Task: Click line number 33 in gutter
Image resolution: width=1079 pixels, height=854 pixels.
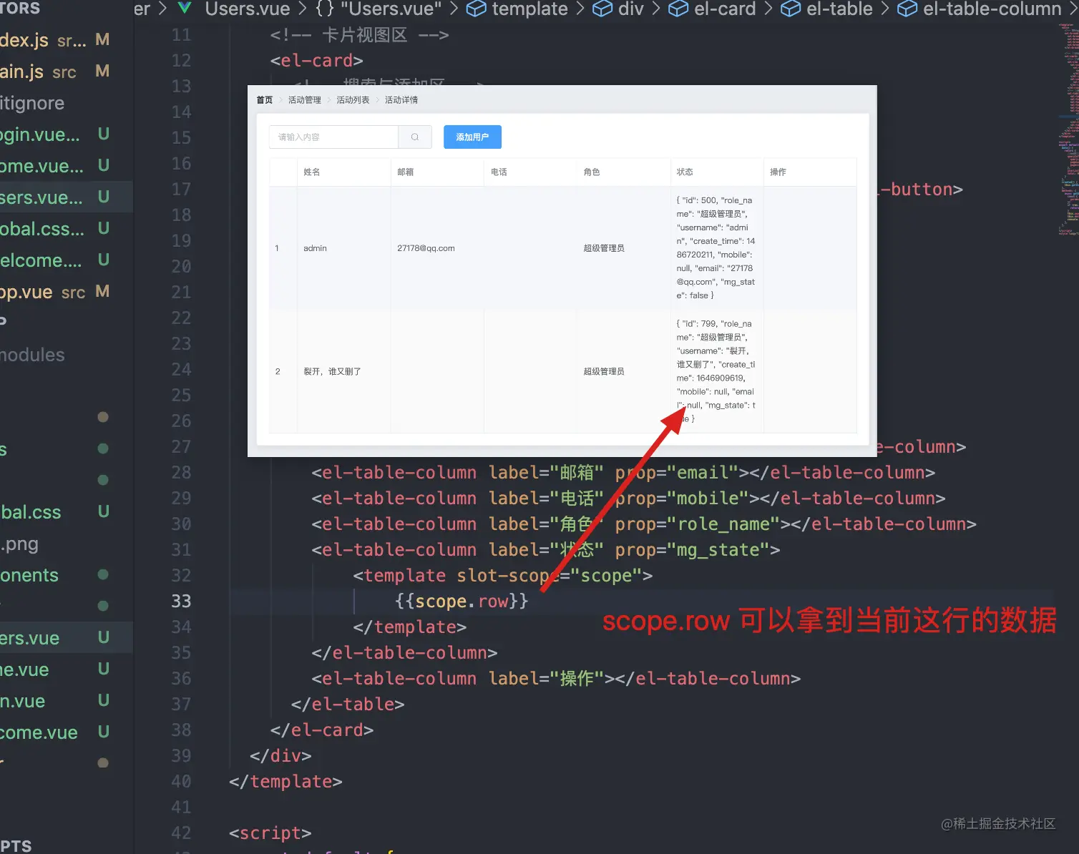Action: pyautogui.click(x=181, y=602)
